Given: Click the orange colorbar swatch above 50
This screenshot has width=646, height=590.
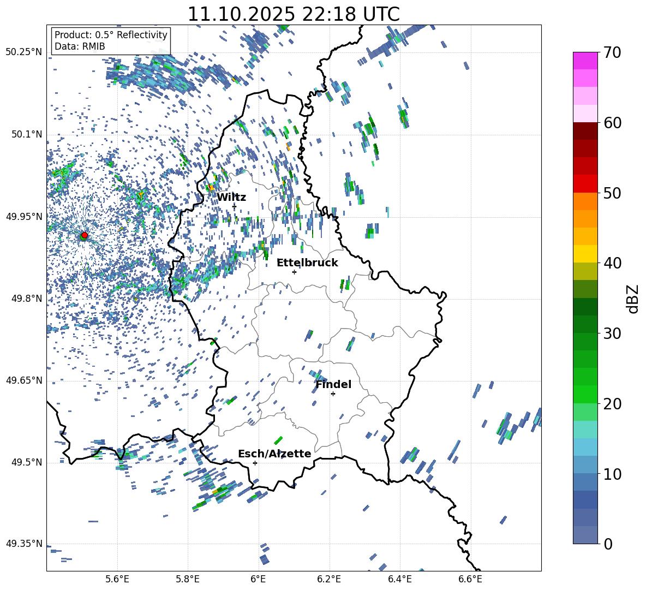Looking at the screenshot, I should 585,201.
